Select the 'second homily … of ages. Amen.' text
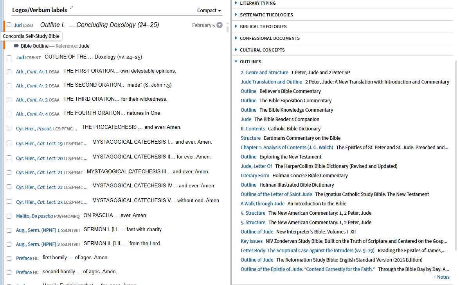 tap(79, 272)
